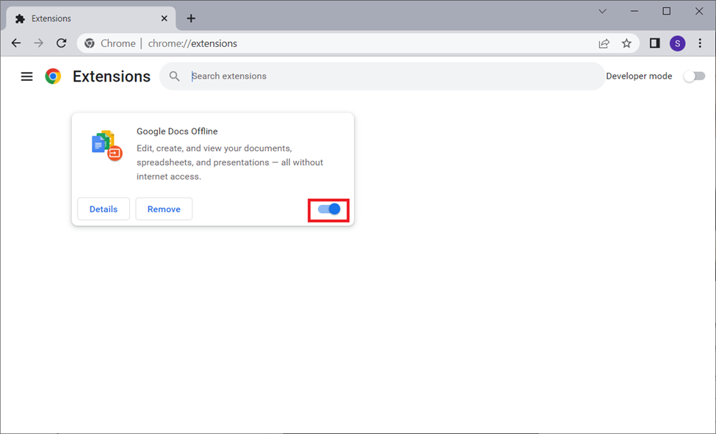
Task: Remove the Google Docs Offline extension
Action: click(164, 209)
